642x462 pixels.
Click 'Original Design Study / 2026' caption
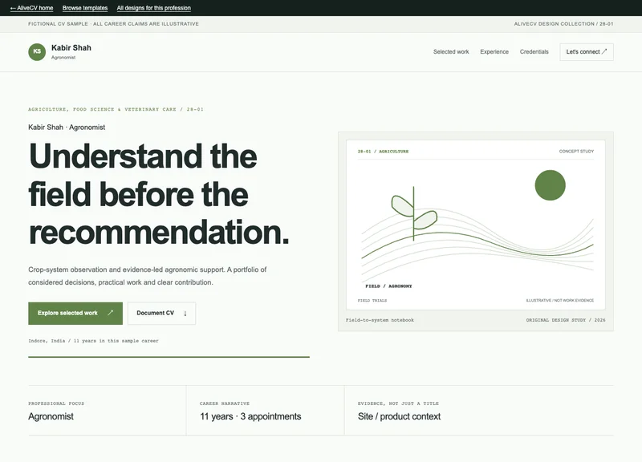566,320
